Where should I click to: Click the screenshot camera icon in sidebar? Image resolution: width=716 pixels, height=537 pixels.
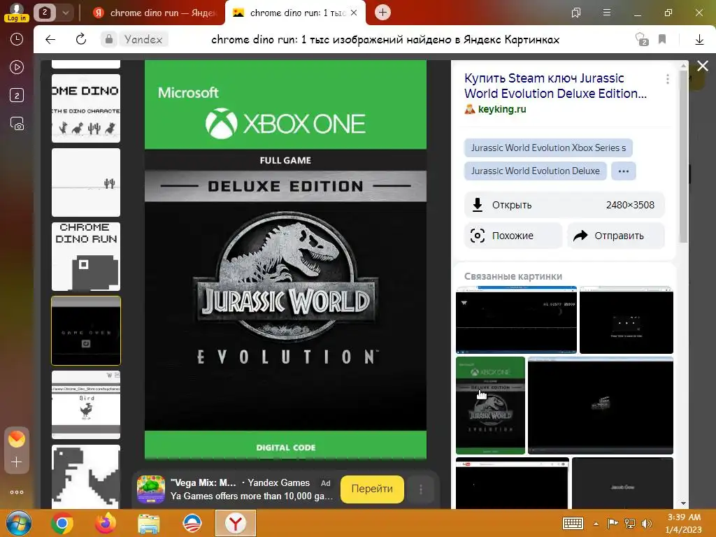[x=17, y=124]
